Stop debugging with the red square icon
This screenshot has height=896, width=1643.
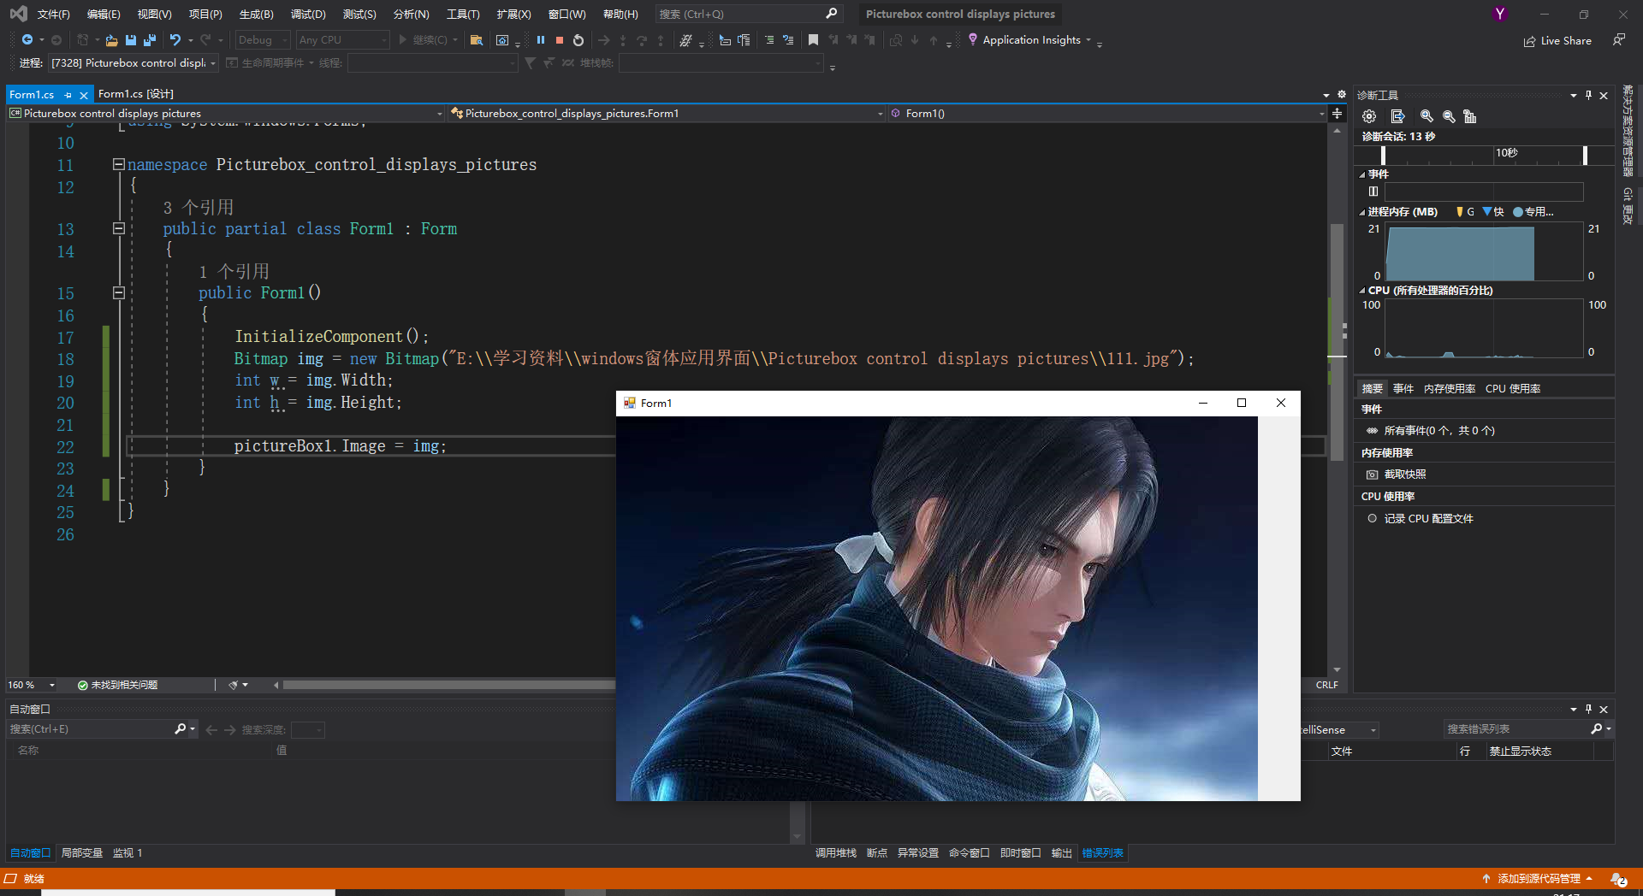tap(560, 39)
